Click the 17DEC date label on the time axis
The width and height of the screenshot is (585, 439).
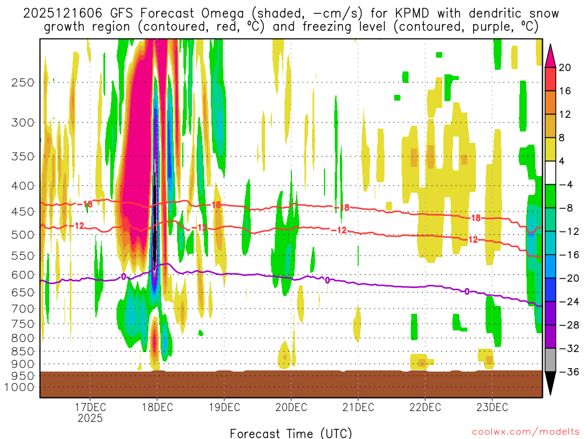pyautogui.click(x=90, y=407)
